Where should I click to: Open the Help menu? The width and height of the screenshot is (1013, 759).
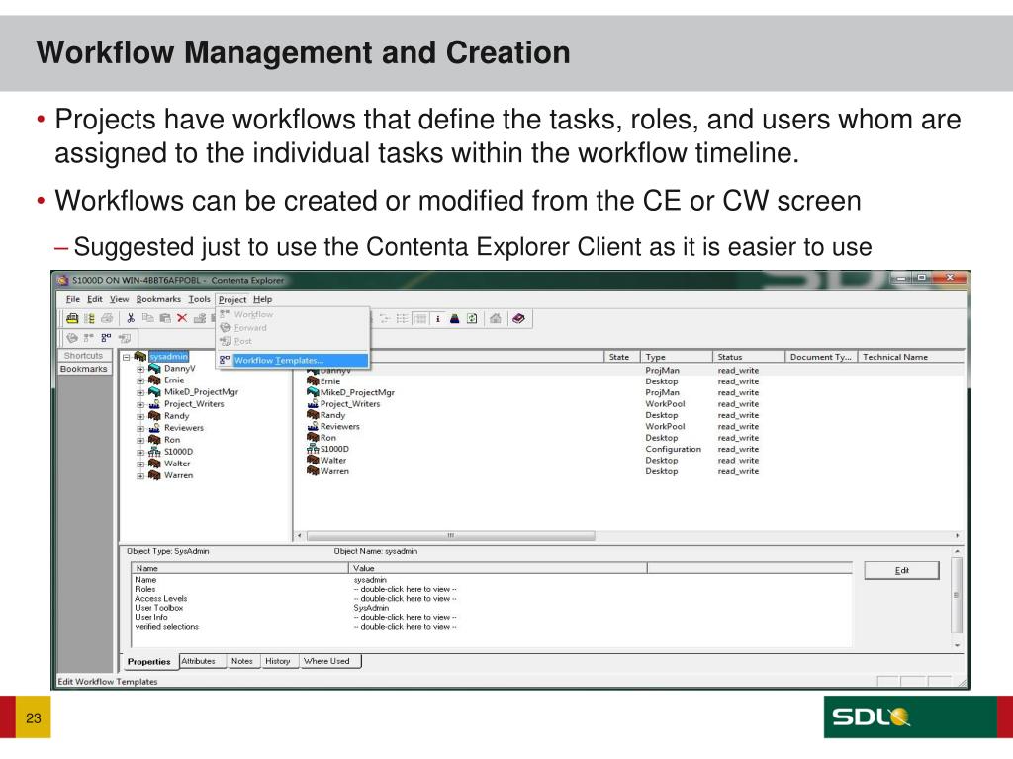[262, 299]
